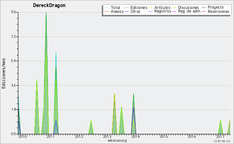Click the 2014 x-axis label

135,137
